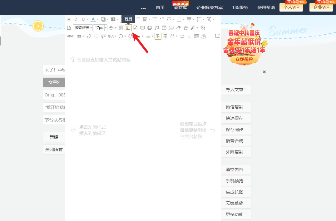Open the emoji smiley picker

131,36
